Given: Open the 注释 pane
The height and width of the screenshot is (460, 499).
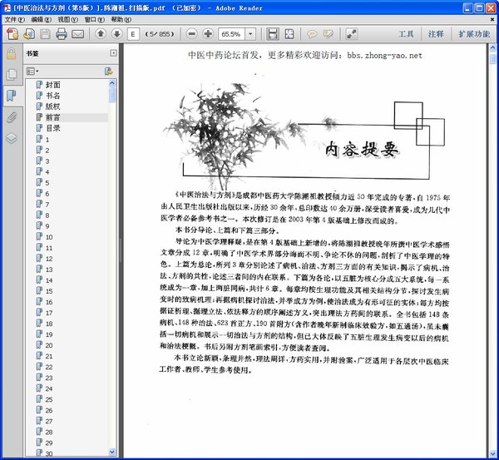Looking at the screenshot, I should (436, 34).
